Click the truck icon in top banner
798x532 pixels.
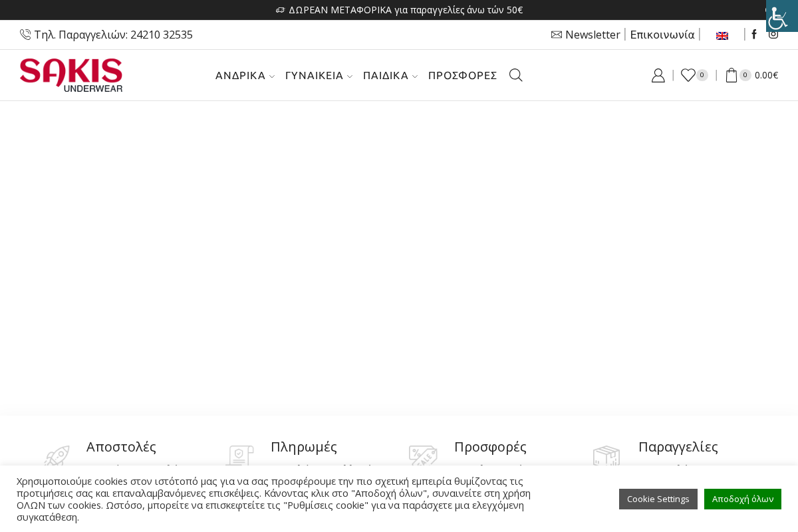[x=280, y=10]
